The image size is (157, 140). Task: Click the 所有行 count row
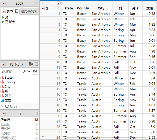click(x=19, y=120)
